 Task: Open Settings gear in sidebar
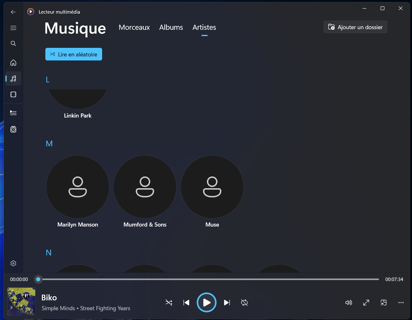(x=13, y=263)
